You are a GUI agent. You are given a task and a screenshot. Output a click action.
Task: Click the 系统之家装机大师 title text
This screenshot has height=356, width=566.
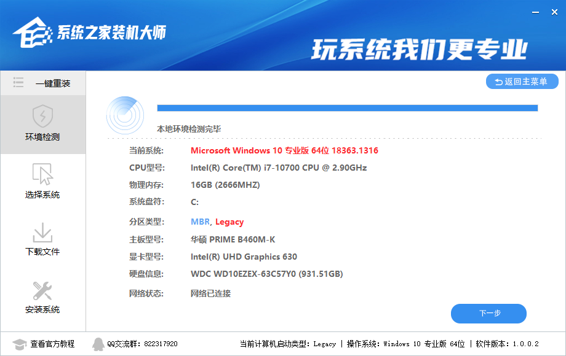(111, 33)
